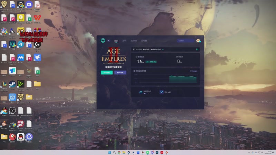Image resolution: width=276 pixels, height=155 pixels.
Task: Open the 云存档 cloud save tab
Action: 134,41
